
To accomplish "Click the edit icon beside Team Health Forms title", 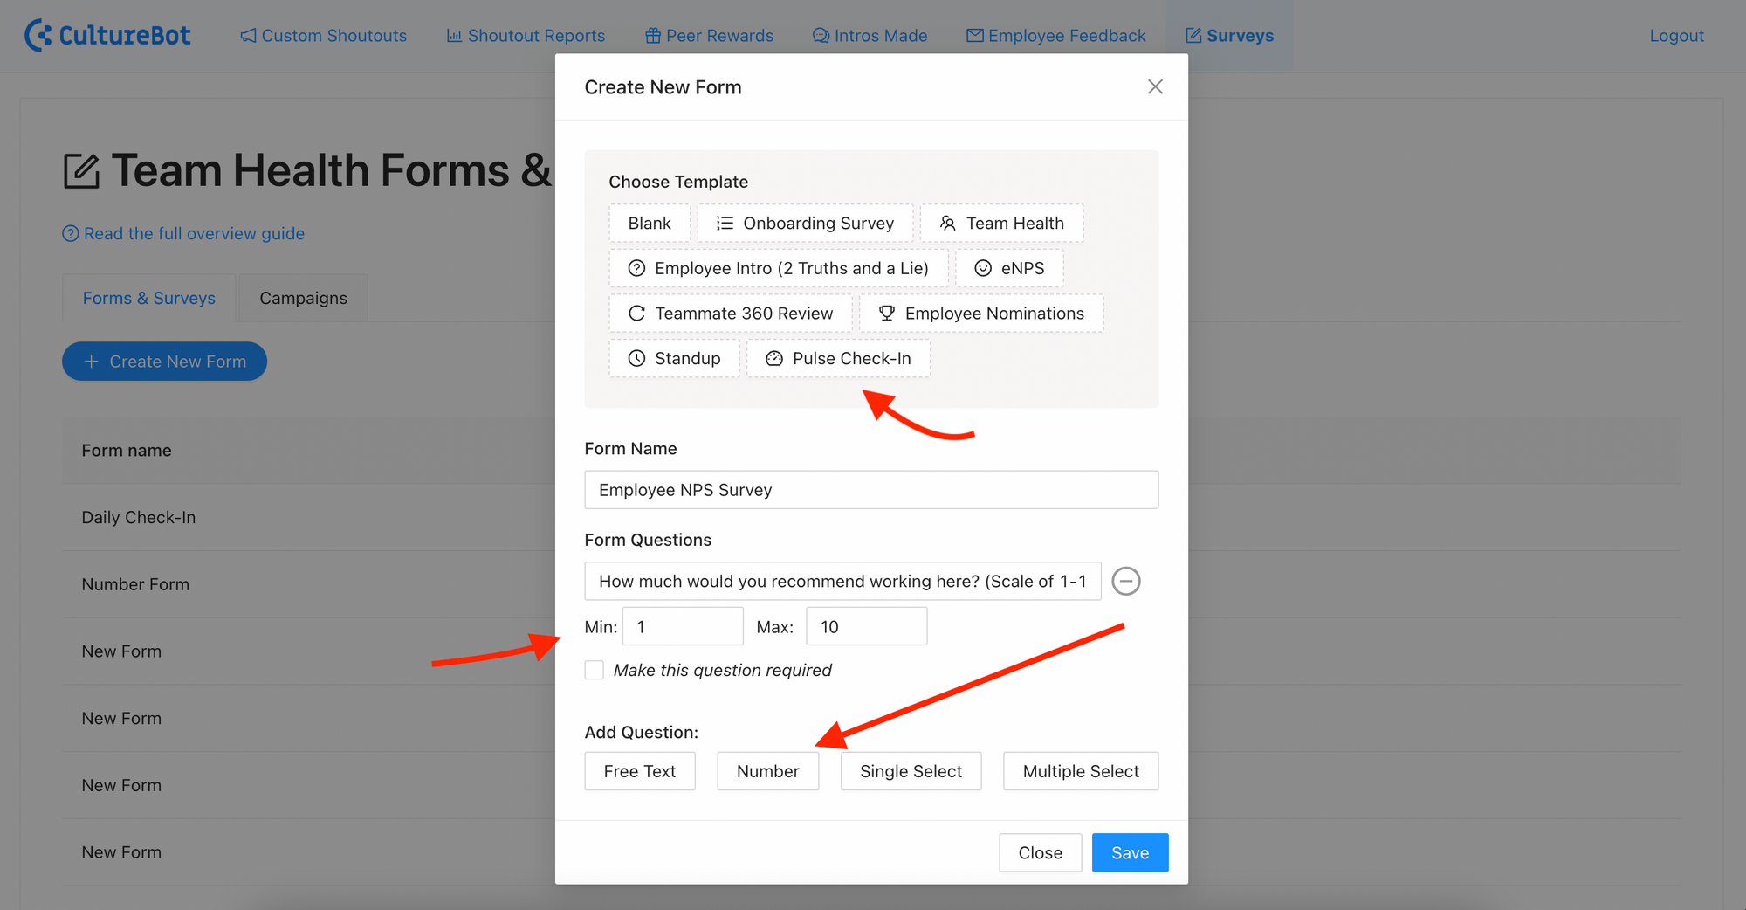I will click(x=82, y=170).
